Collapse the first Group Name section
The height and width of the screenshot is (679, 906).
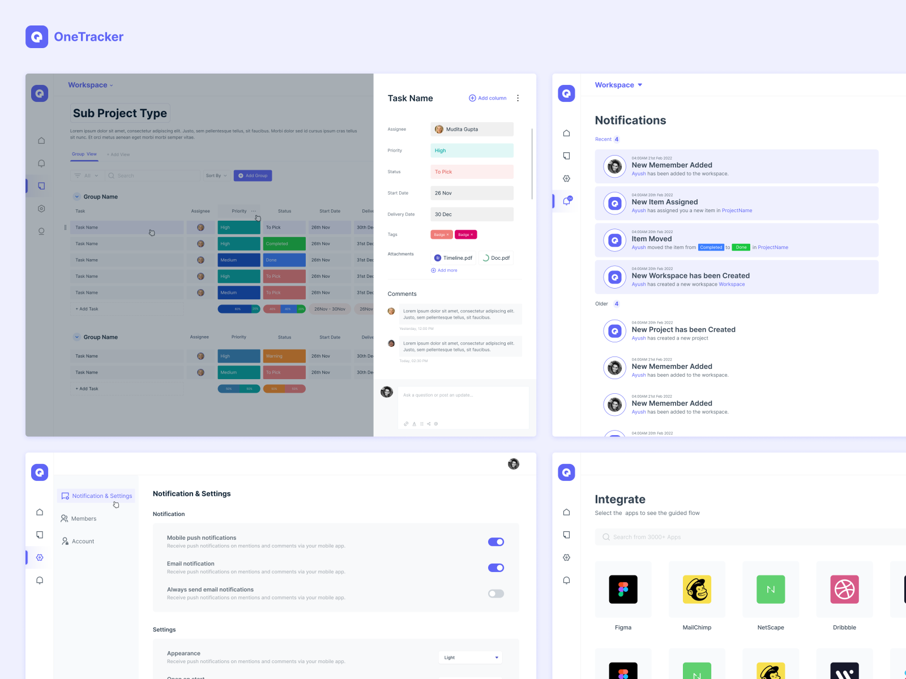77,196
